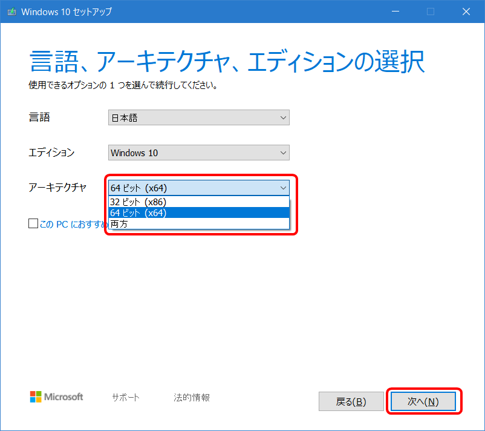
Task: Click the Microsoft logo
Action: coord(56,397)
